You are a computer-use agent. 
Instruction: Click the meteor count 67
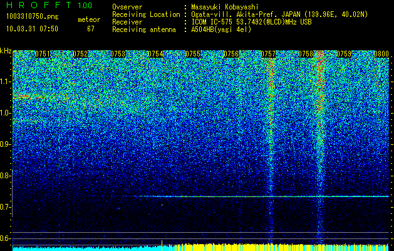click(90, 29)
